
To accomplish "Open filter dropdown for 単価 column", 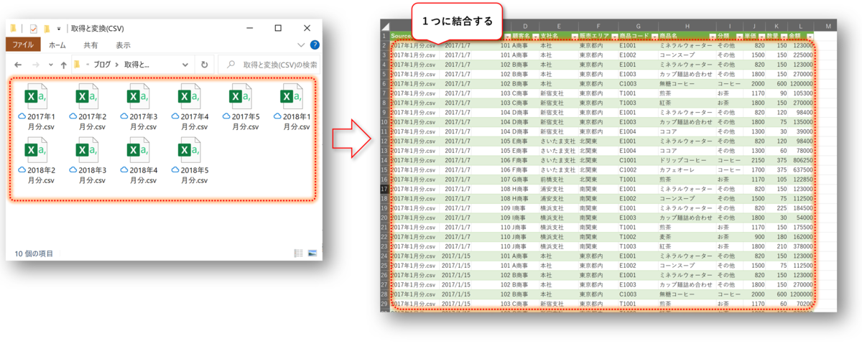I will pos(761,35).
